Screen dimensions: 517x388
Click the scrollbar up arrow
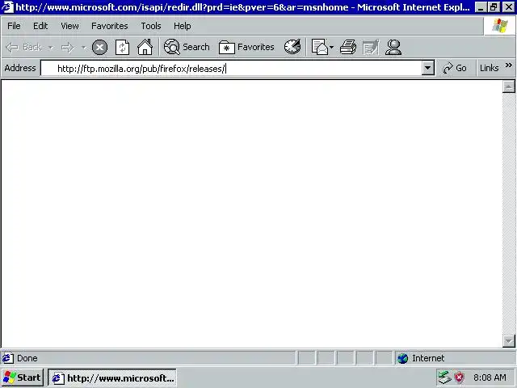[x=508, y=86]
